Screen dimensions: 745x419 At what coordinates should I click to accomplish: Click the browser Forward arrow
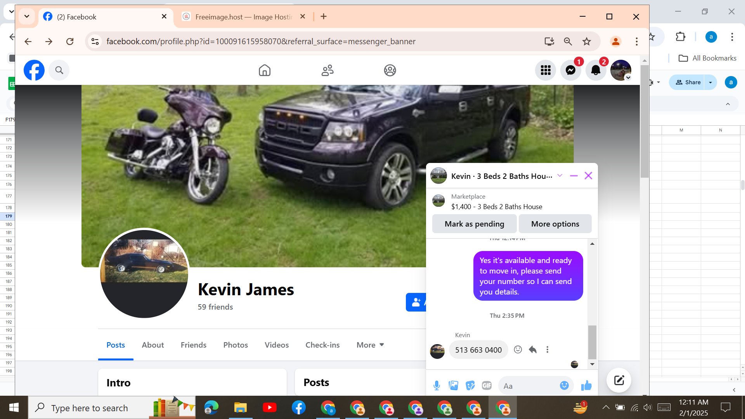49,42
